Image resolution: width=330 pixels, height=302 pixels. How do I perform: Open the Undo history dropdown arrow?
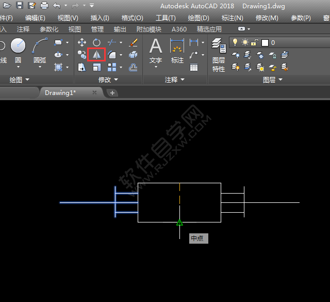[x=65, y=6]
